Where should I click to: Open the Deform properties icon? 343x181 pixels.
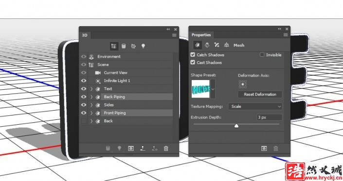207,45
